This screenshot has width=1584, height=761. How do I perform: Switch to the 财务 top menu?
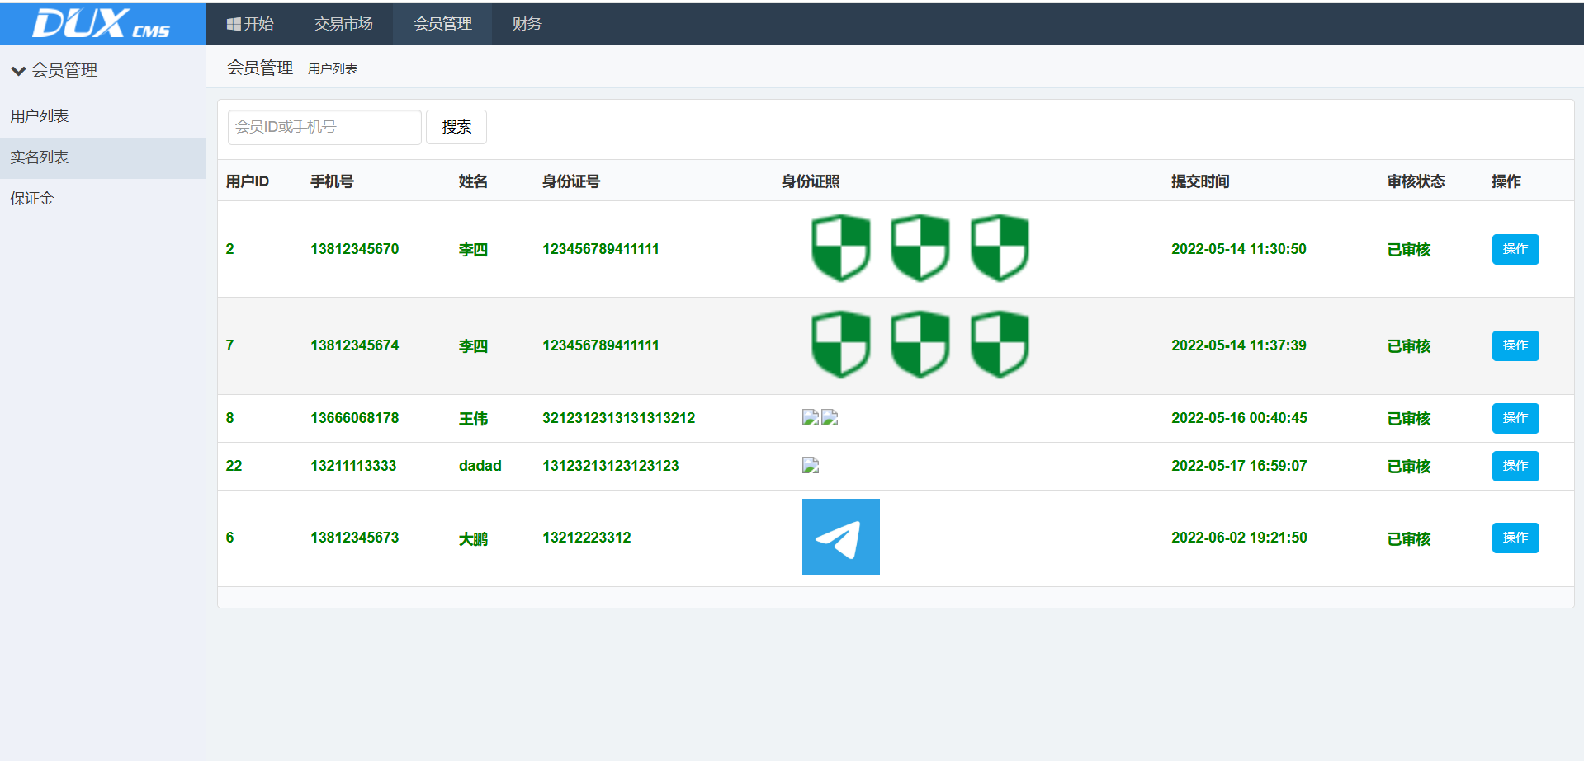click(527, 24)
